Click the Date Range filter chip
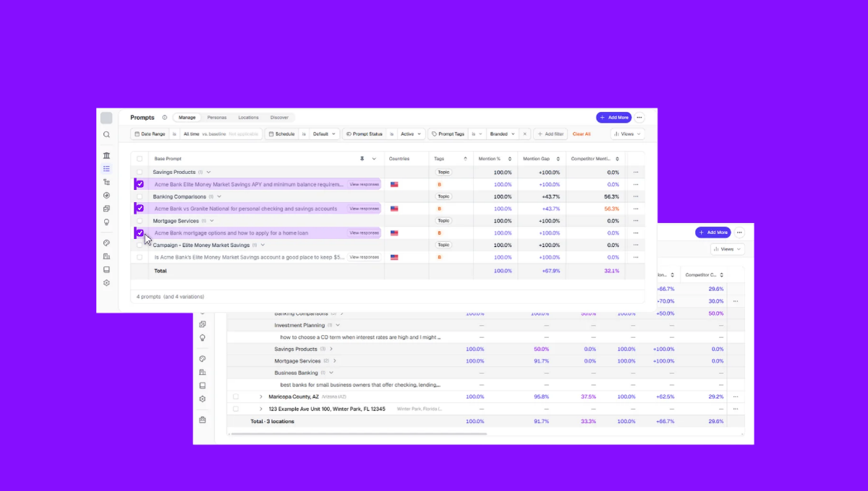The width and height of the screenshot is (868, 491). pyautogui.click(x=150, y=134)
